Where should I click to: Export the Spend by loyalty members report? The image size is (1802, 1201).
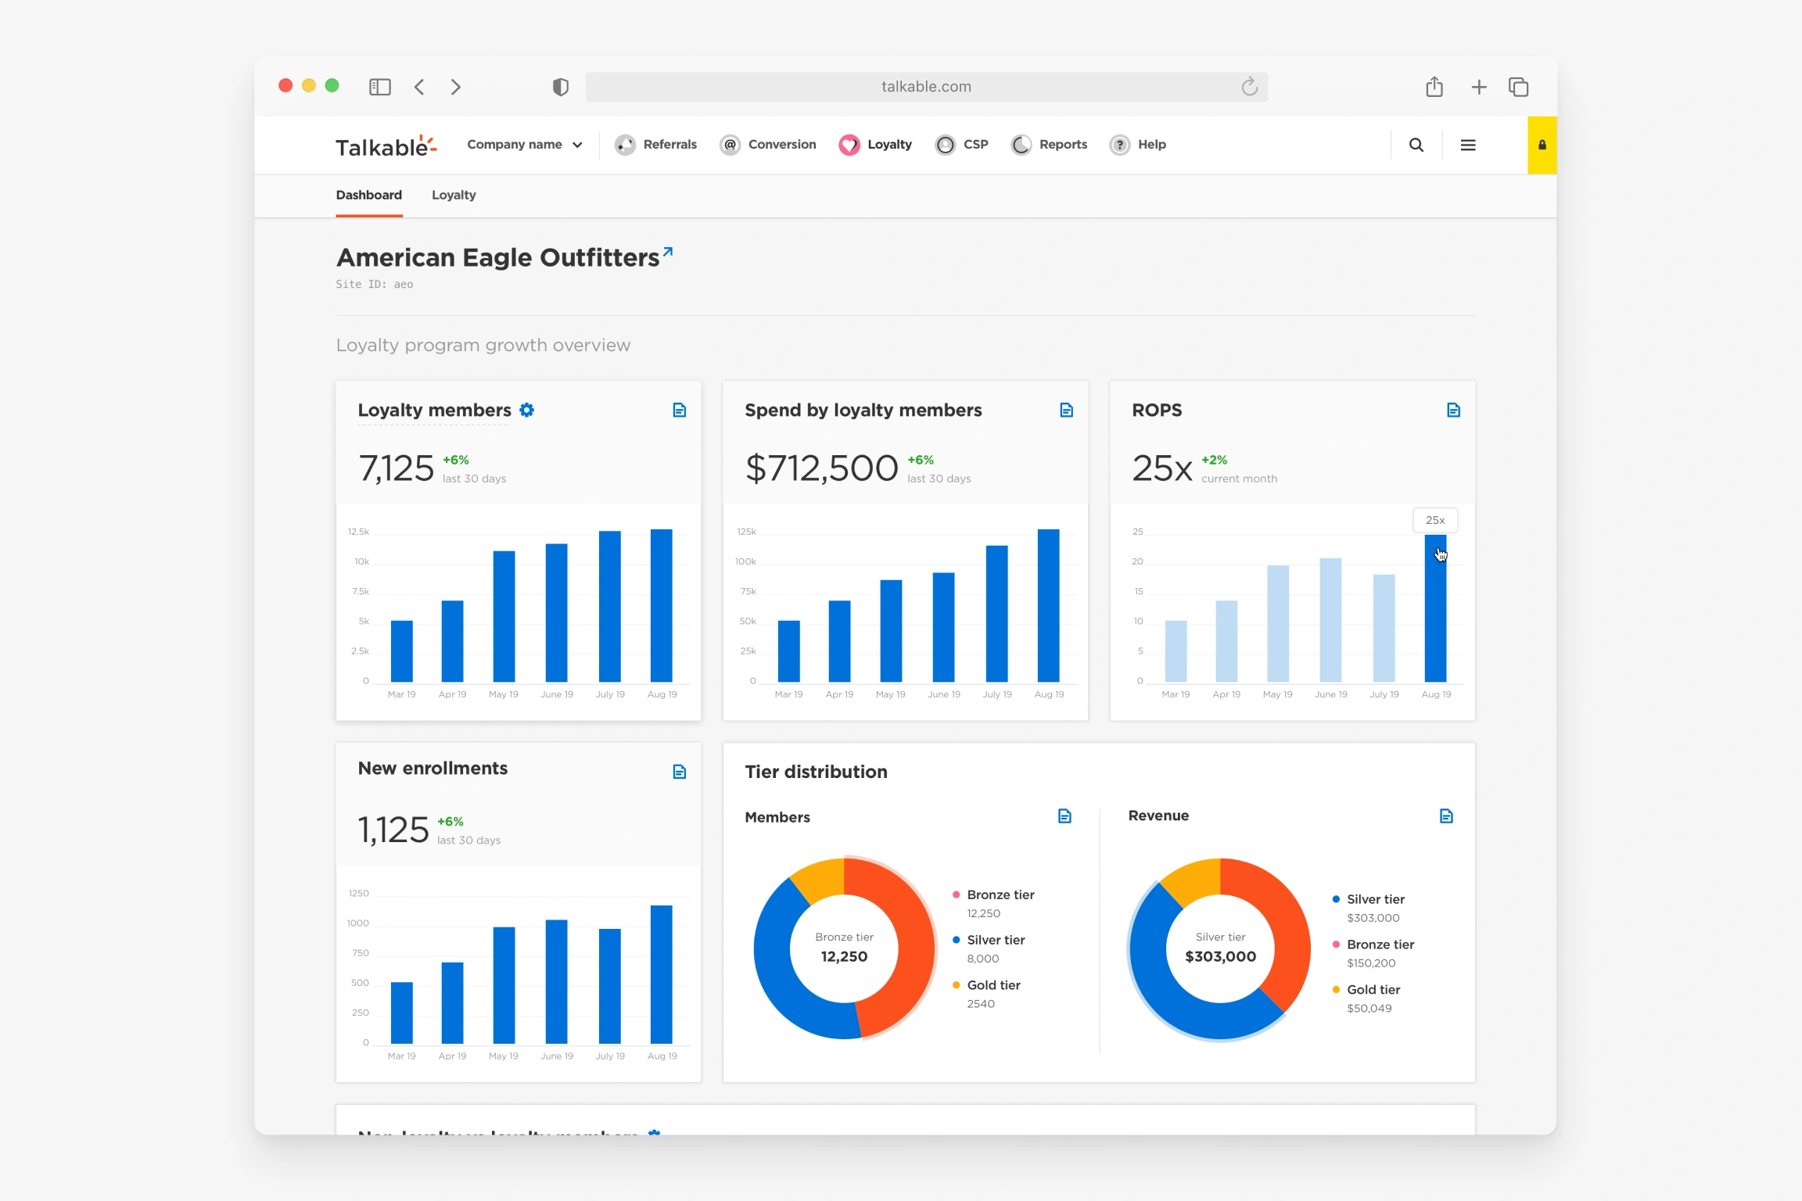tap(1067, 410)
